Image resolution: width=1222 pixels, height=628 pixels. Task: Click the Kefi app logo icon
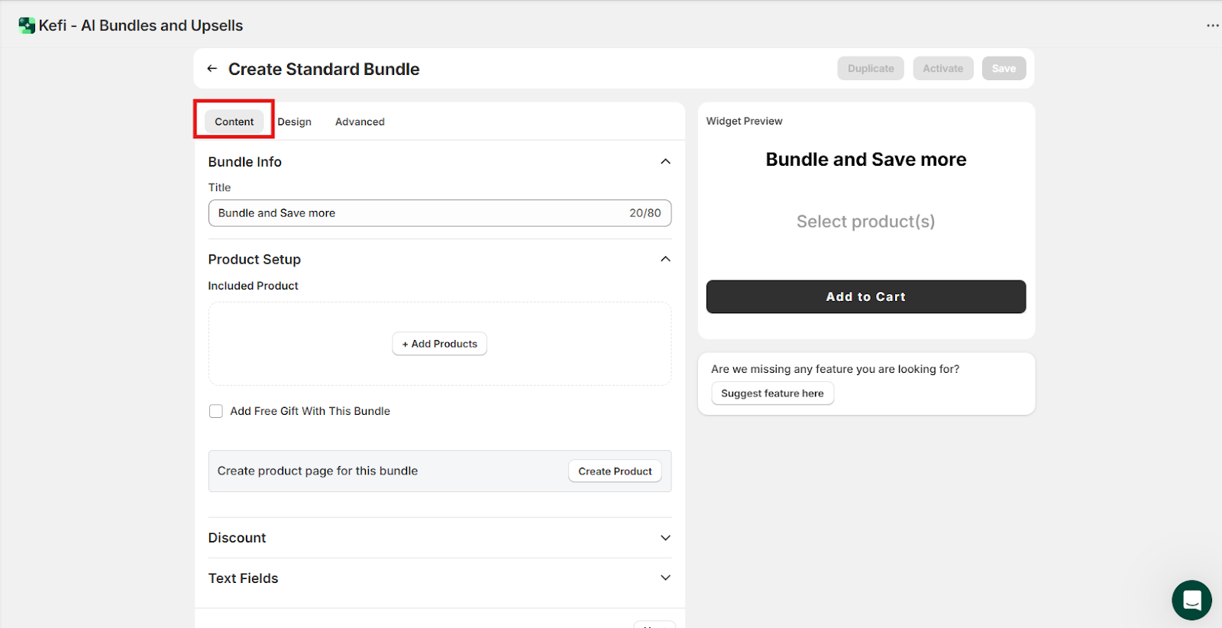click(27, 25)
